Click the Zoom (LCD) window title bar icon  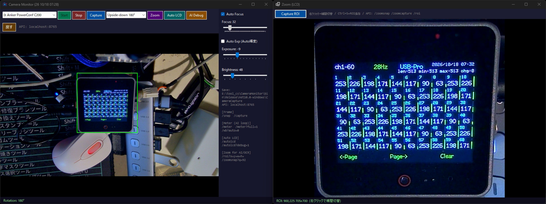[x=278, y=4]
